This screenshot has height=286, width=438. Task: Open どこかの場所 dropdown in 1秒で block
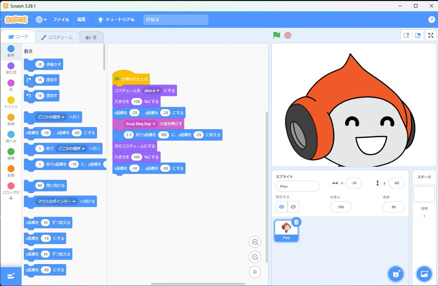[x=72, y=148]
